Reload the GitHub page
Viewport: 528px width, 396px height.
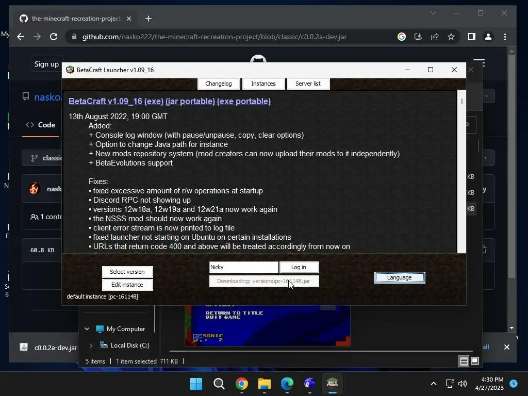(54, 37)
